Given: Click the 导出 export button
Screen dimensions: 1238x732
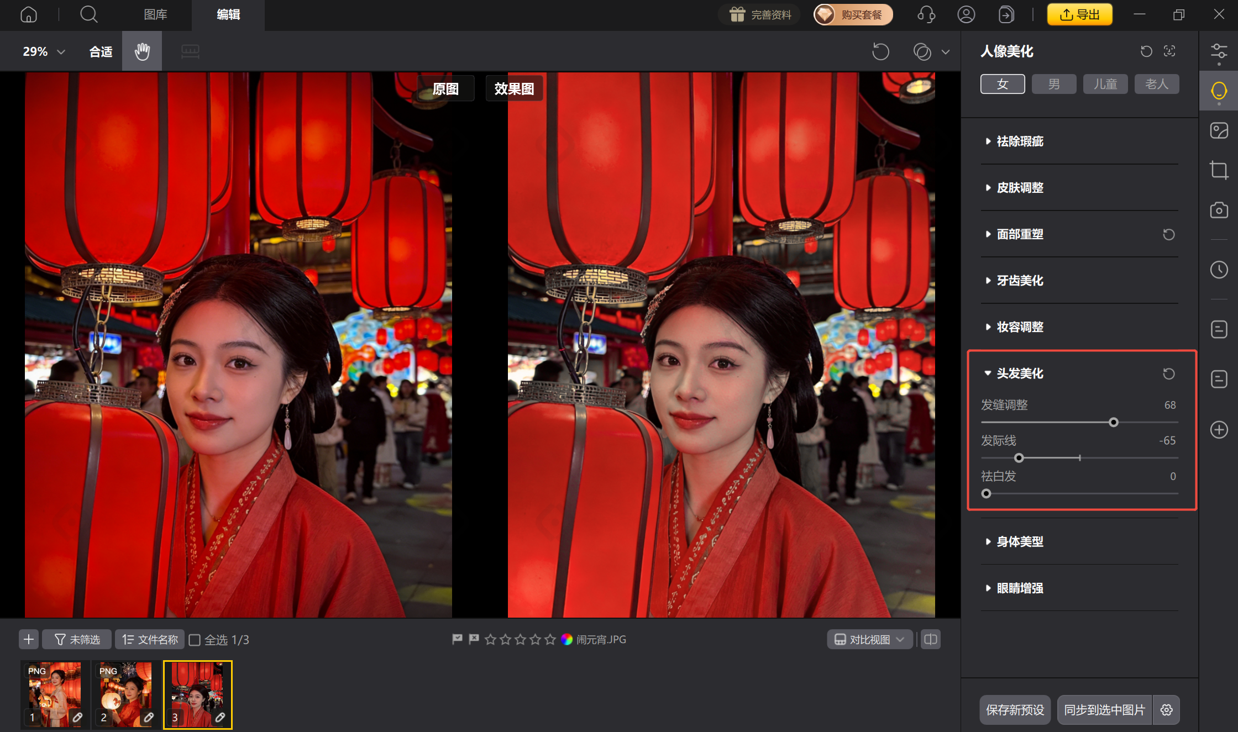Looking at the screenshot, I should pyautogui.click(x=1079, y=14).
